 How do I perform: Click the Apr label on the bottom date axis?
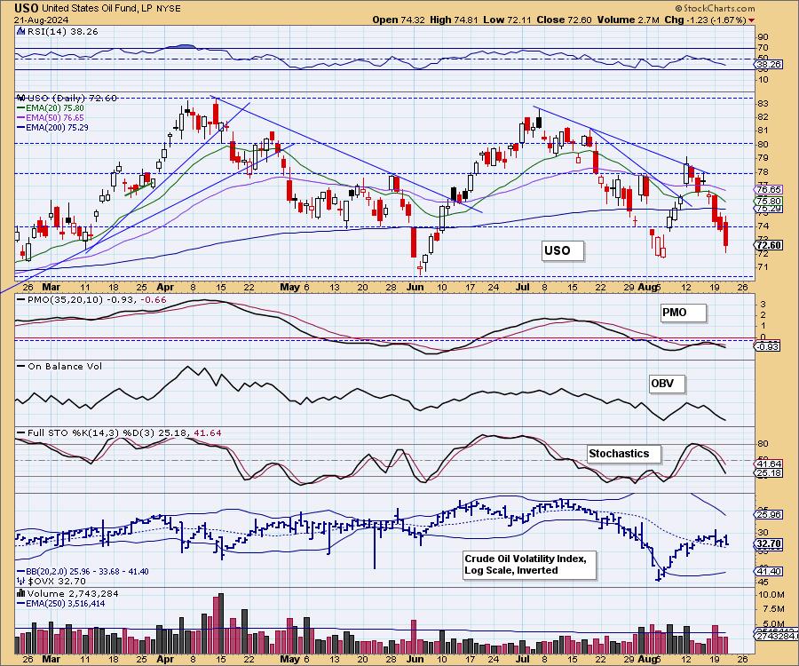(x=164, y=659)
